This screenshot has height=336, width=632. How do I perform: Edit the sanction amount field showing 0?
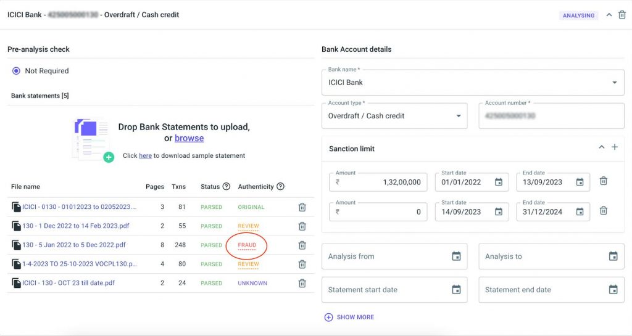pyautogui.click(x=378, y=212)
